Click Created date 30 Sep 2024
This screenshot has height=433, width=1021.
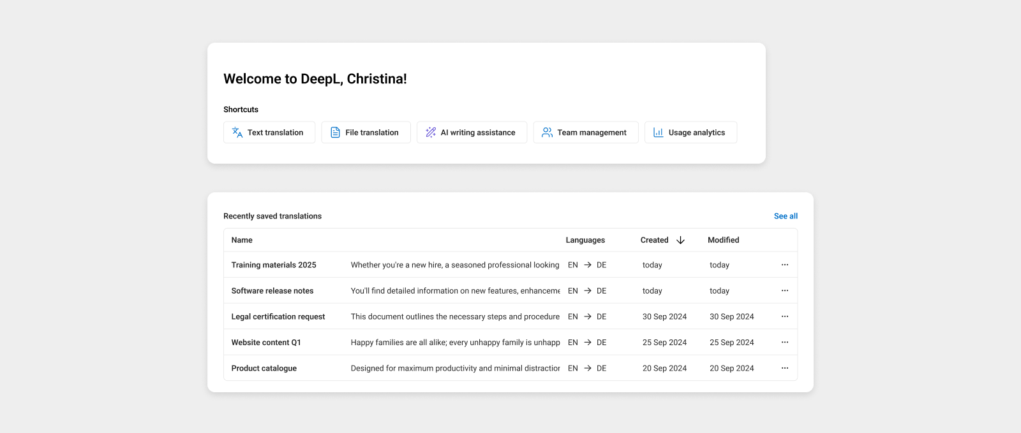coord(665,316)
